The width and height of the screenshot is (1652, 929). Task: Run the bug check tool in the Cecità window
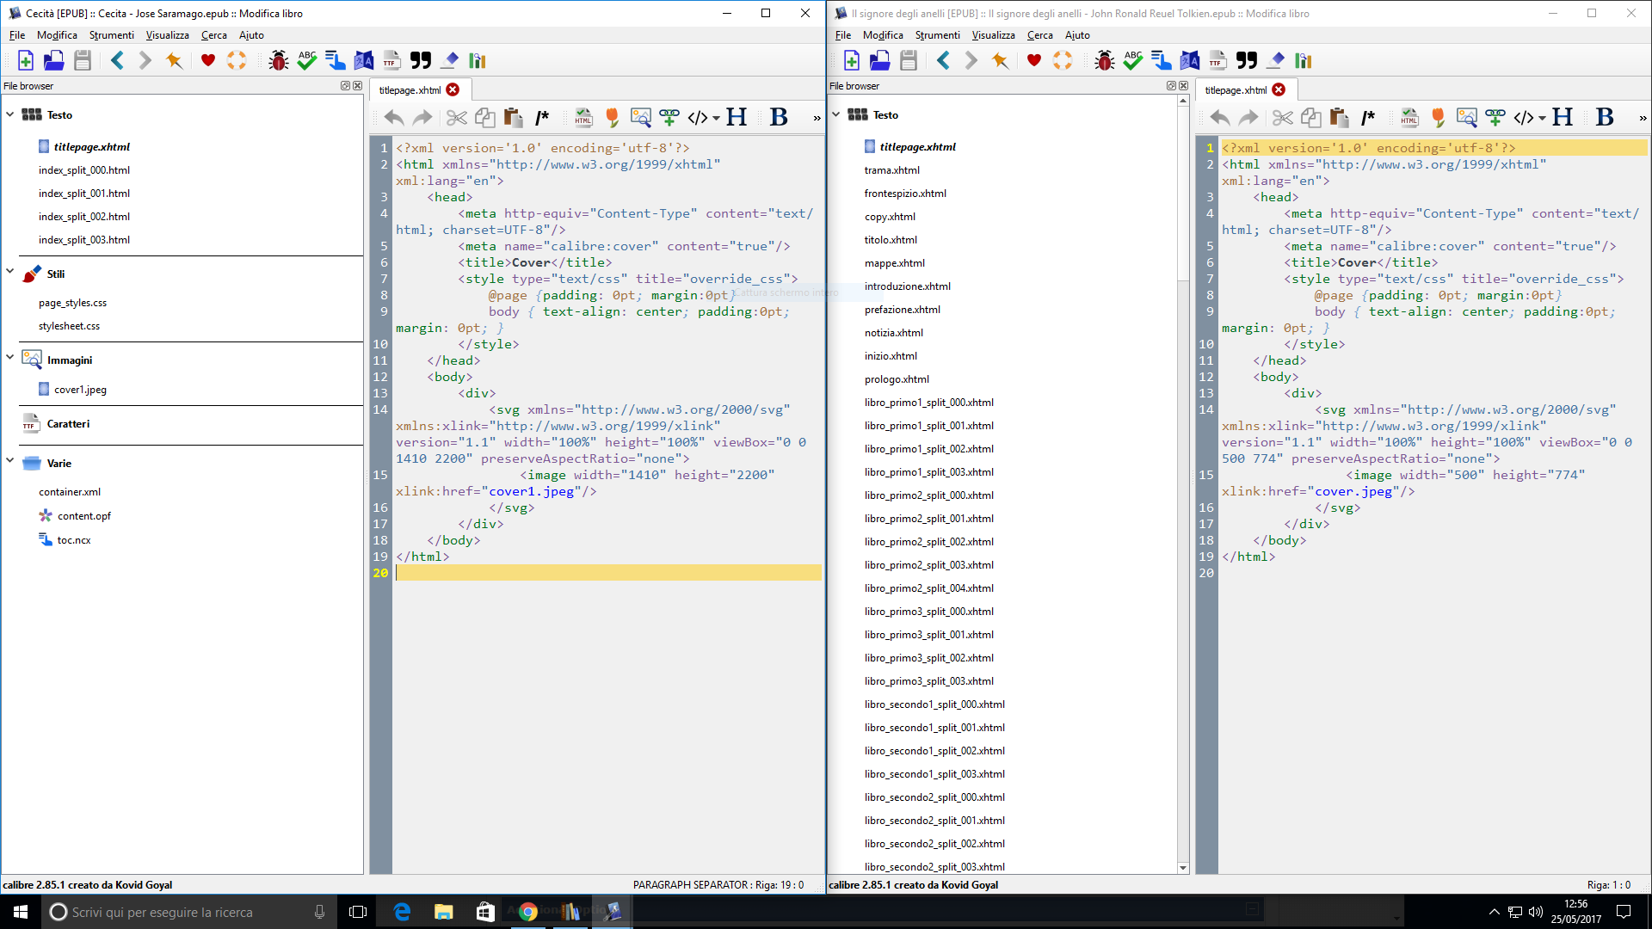[278, 60]
